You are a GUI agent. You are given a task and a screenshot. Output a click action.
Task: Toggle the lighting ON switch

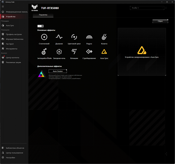[x=40, y=26]
